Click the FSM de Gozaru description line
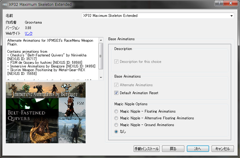 coord(45,63)
